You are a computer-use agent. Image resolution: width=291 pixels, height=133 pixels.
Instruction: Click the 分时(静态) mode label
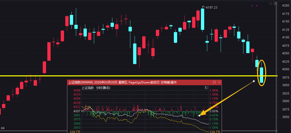103,88
